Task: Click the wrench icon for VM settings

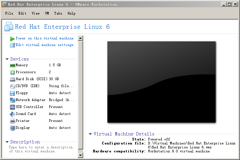Action: point(12,45)
